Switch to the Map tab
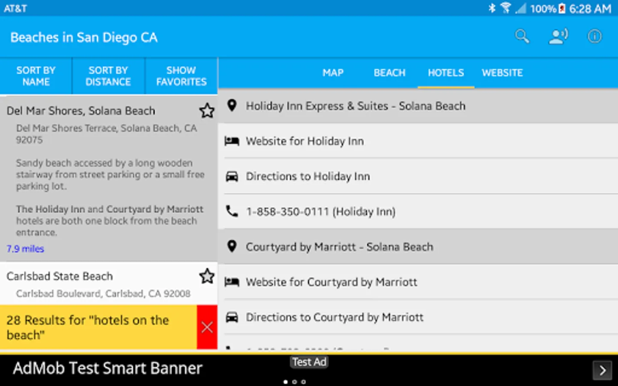The width and height of the screenshot is (618, 386). pos(333,73)
